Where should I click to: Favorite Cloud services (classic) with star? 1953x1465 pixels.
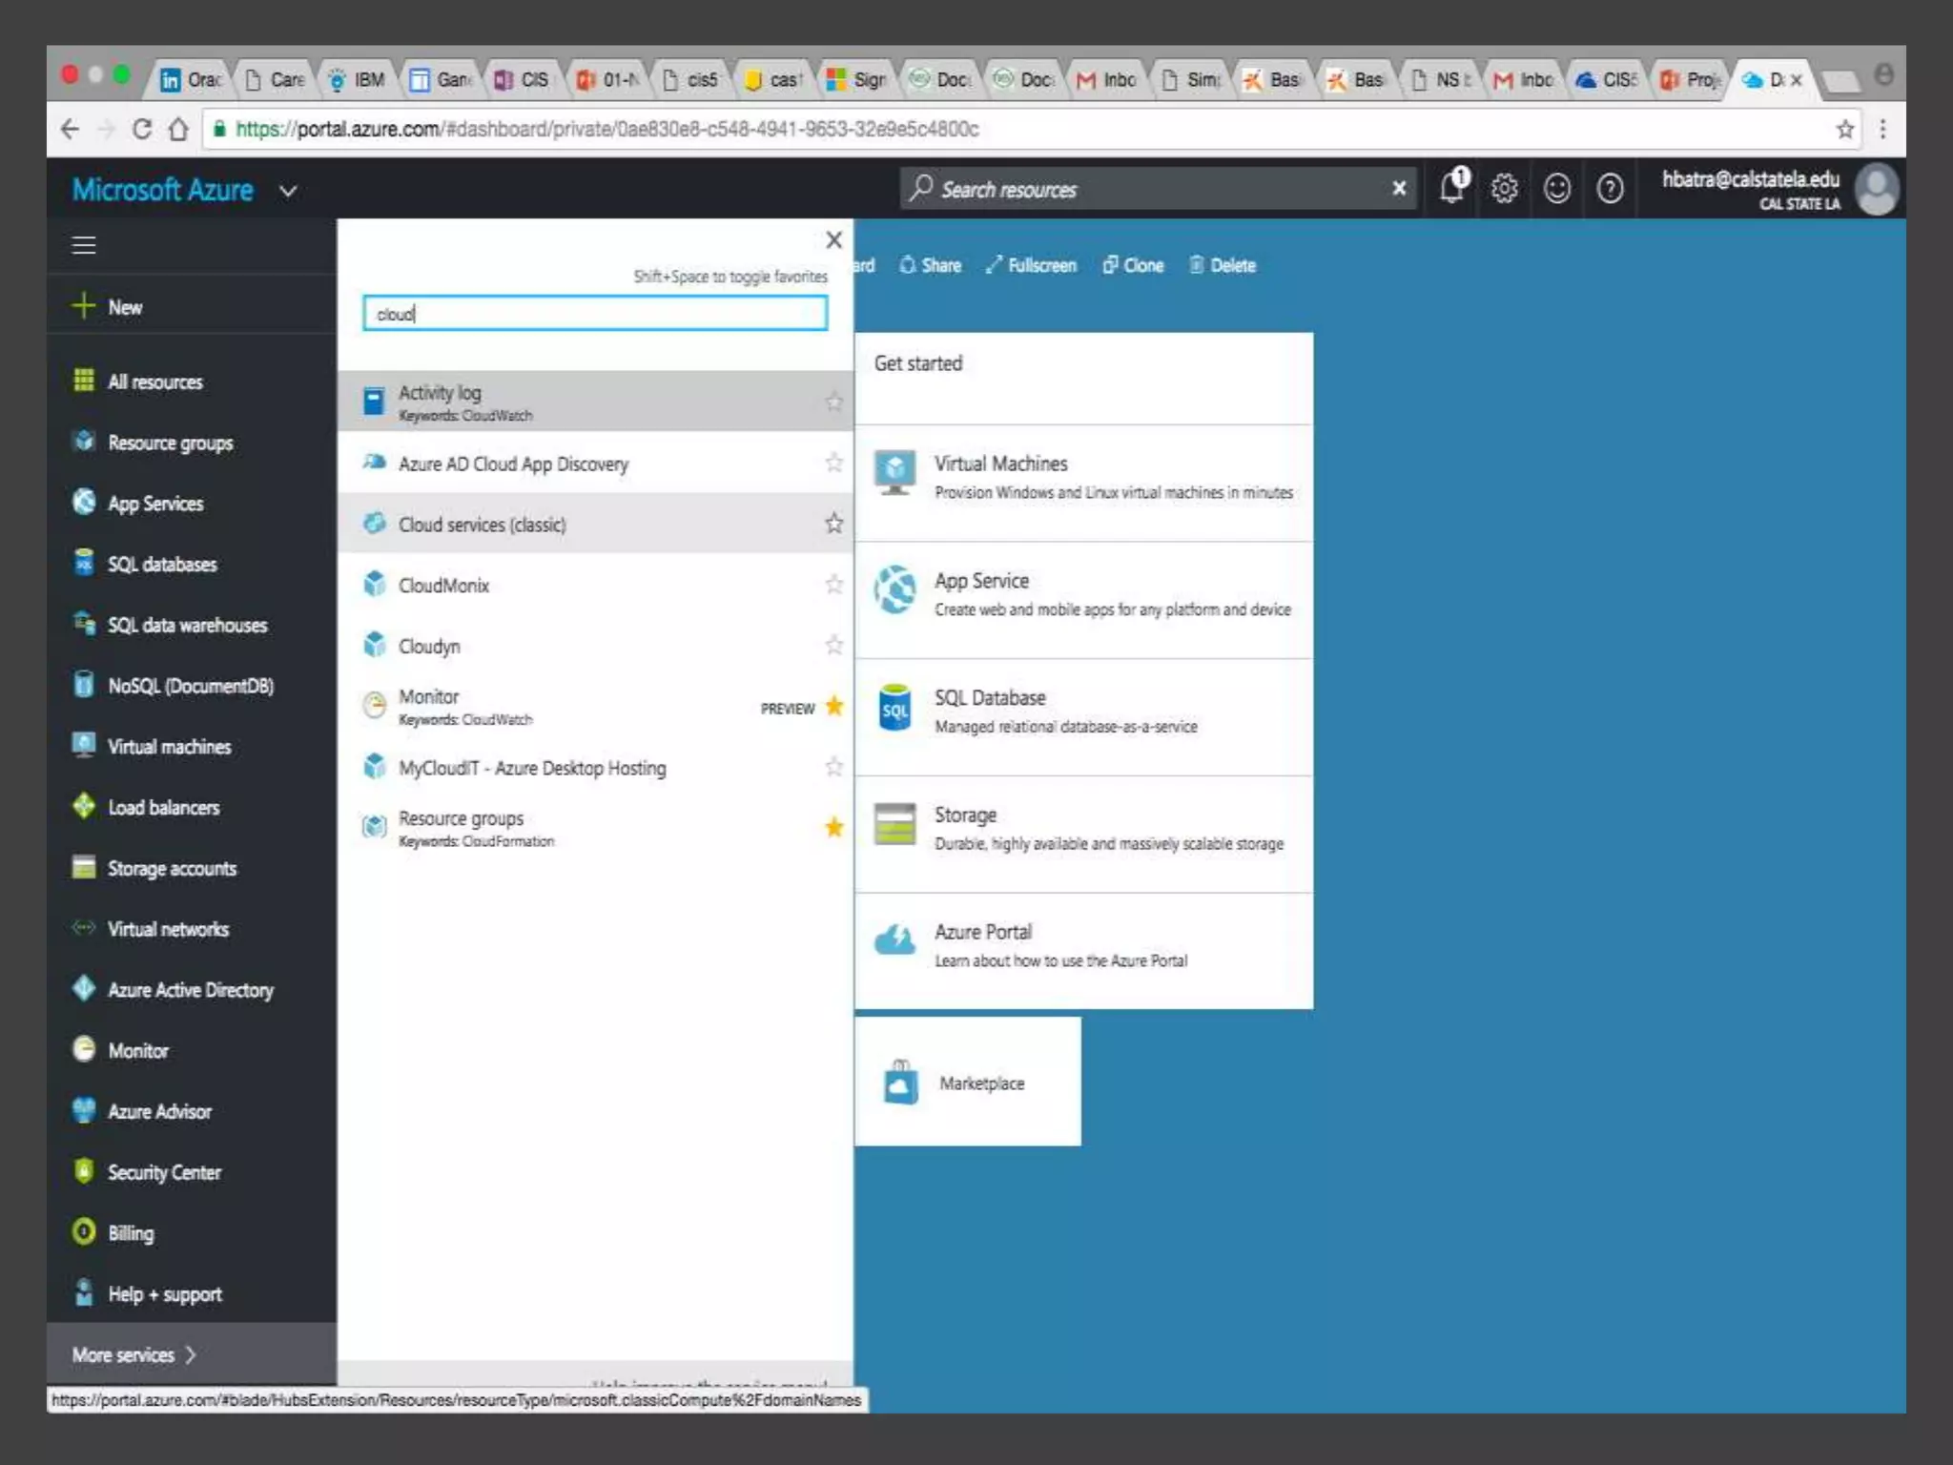coord(833,524)
